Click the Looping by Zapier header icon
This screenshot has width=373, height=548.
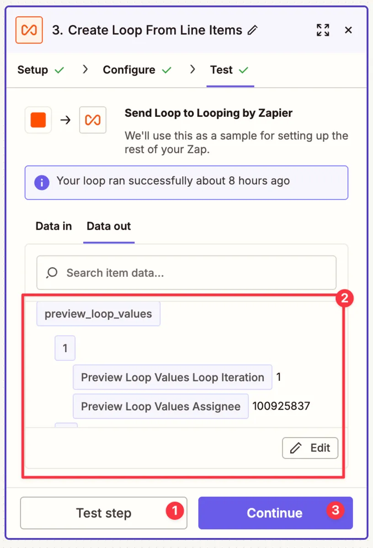click(29, 30)
